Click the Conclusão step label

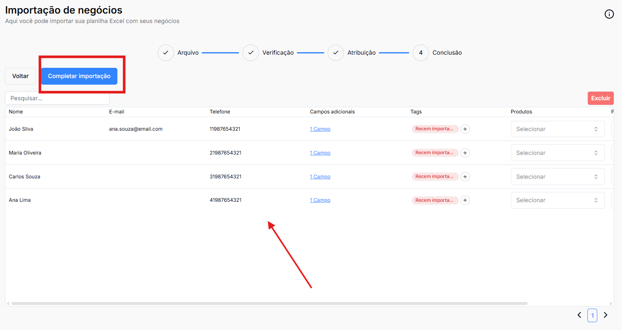[x=447, y=53]
